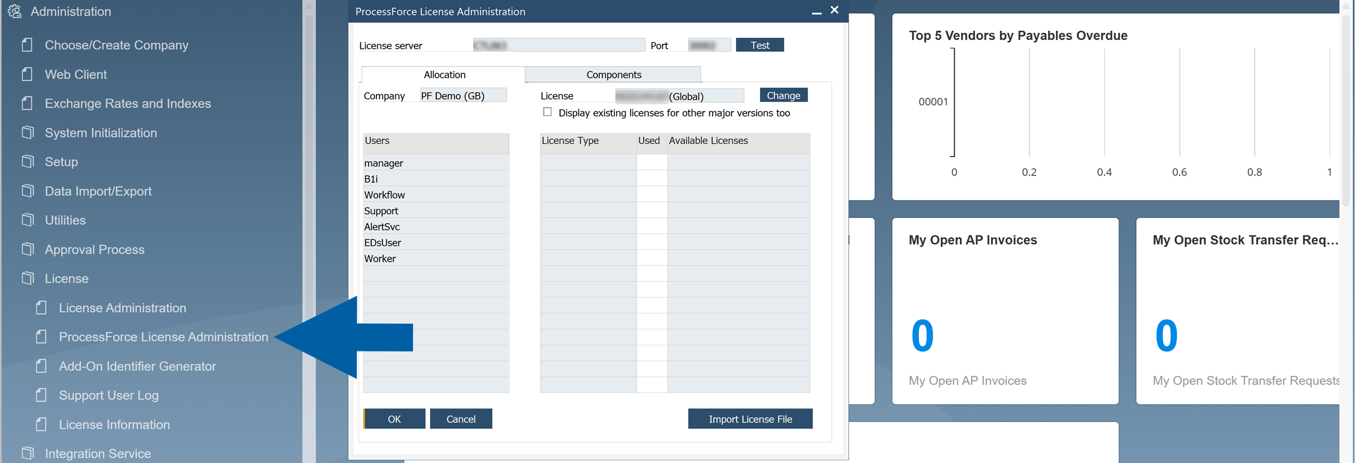Click the Used column header

pos(652,143)
